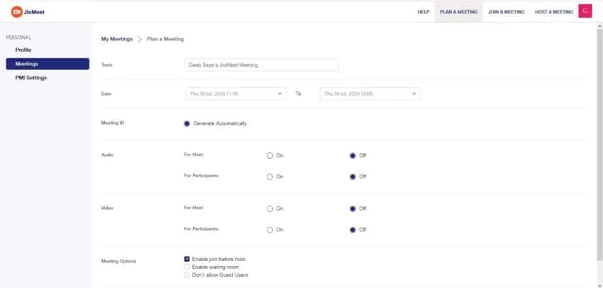Open HOST A MEETING
The height and width of the screenshot is (288, 603).
tap(554, 12)
